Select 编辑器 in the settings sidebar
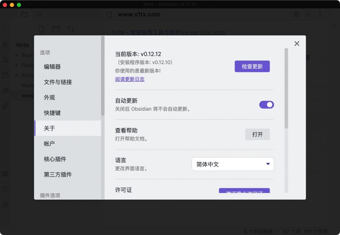The image size is (340, 235). coord(68,67)
